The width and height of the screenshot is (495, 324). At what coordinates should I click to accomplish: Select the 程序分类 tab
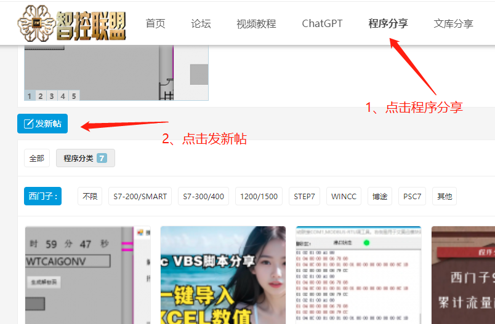85,158
